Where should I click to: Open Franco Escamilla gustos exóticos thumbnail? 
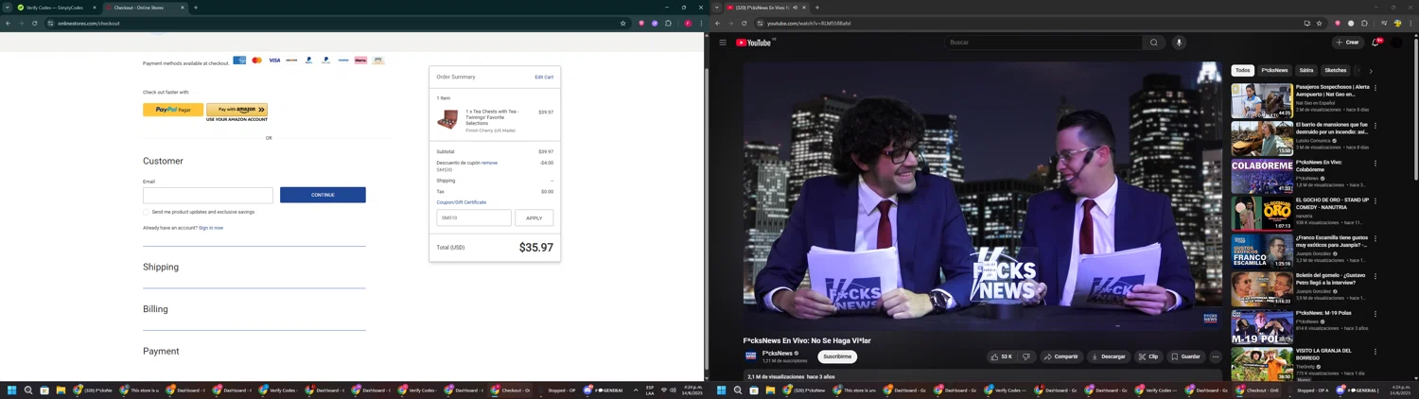click(1262, 252)
